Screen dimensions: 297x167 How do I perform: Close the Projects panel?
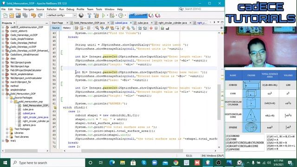14,23
